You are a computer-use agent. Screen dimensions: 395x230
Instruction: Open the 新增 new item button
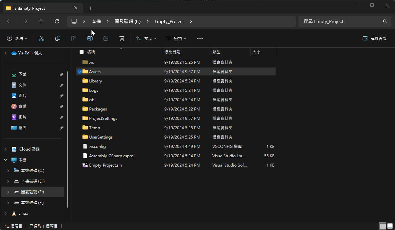click(17, 39)
